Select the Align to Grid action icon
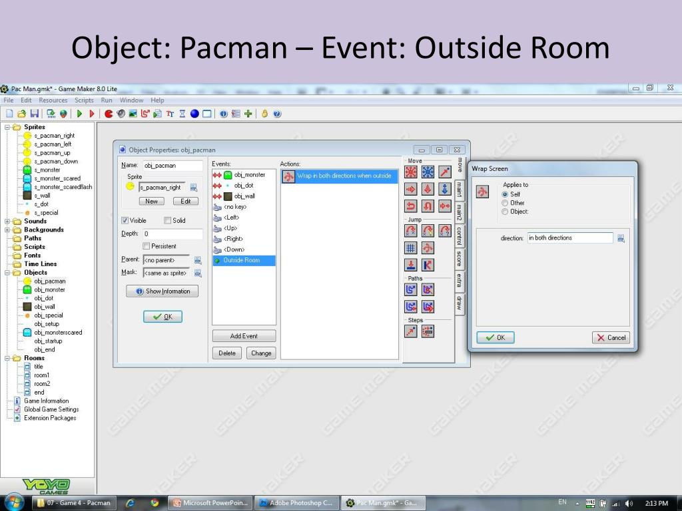The width and height of the screenshot is (682, 511). pos(410,248)
